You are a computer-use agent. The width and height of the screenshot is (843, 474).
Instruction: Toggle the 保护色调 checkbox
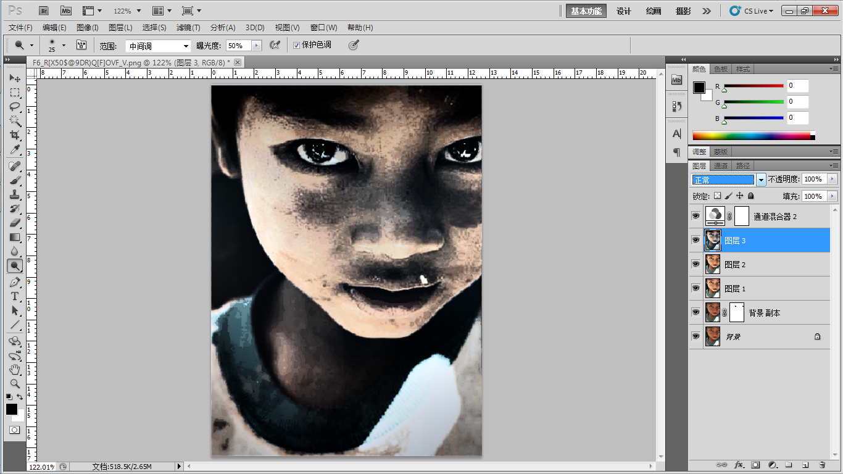[x=297, y=45]
